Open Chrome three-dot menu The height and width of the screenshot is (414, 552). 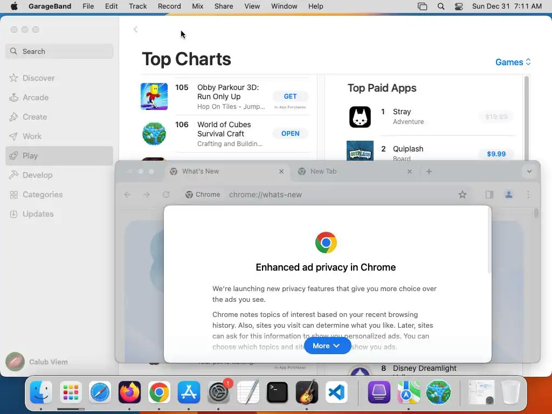528,194
